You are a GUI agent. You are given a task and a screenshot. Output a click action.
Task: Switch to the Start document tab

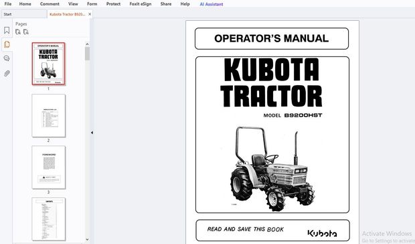[23, 14]
